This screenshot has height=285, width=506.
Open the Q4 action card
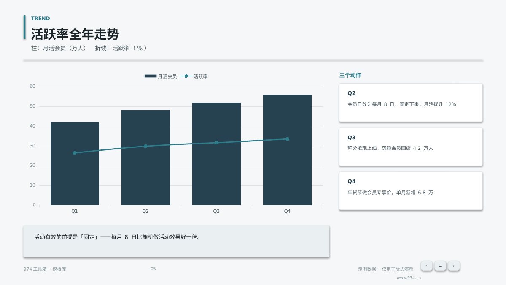(x=411, y=191)
